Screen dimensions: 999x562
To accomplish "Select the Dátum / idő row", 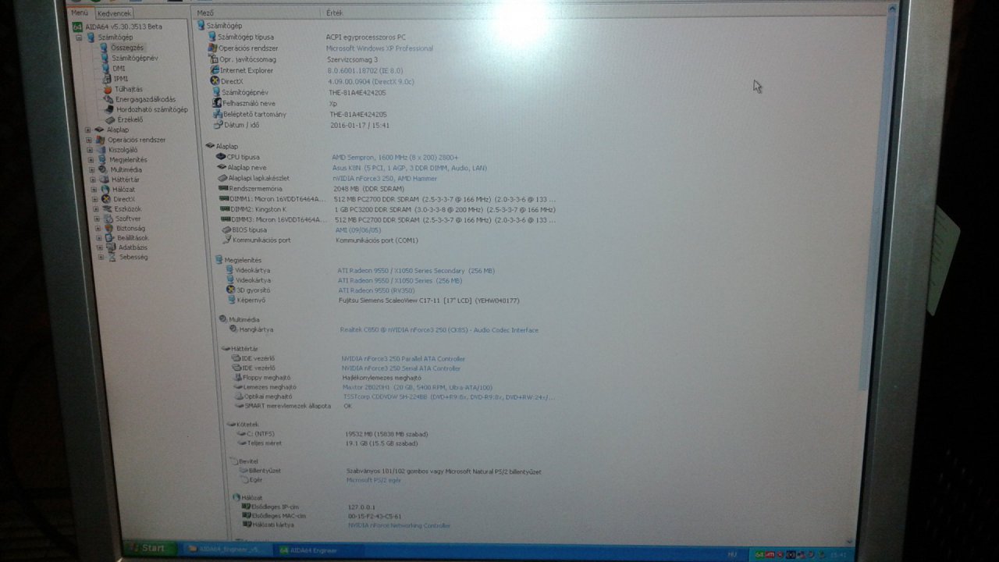I will 302,125.
